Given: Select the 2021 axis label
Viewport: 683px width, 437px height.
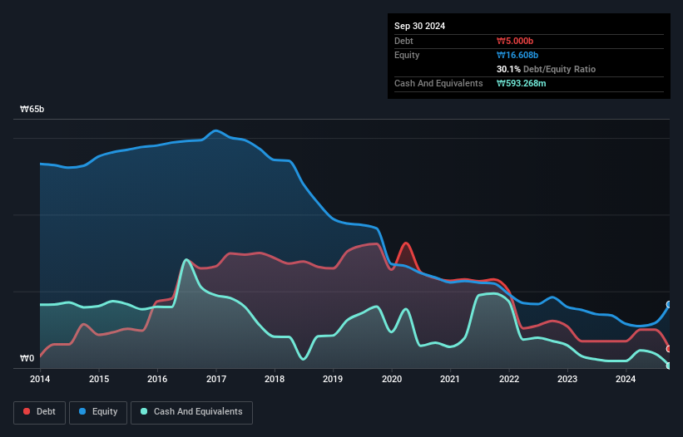Looking at the screenshot, I should tap(450, 379).
